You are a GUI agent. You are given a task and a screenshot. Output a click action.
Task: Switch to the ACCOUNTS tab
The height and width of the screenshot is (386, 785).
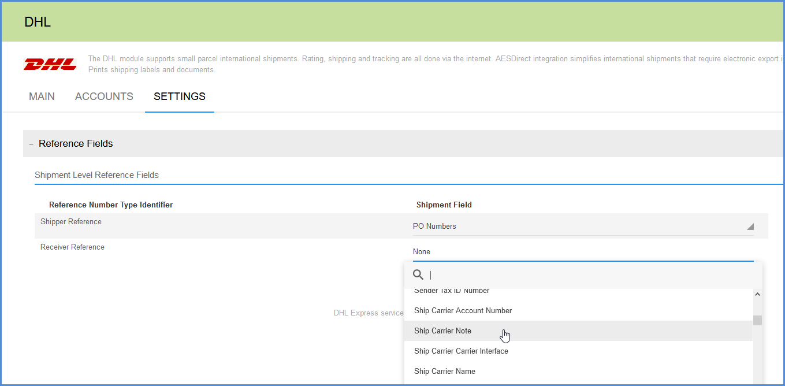(x=104, y=96)
